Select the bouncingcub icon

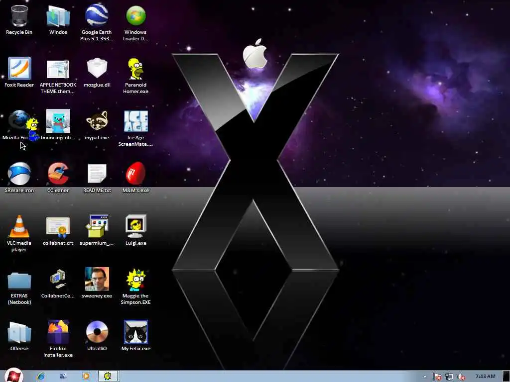pyautogui.click(x=58, y=121)
